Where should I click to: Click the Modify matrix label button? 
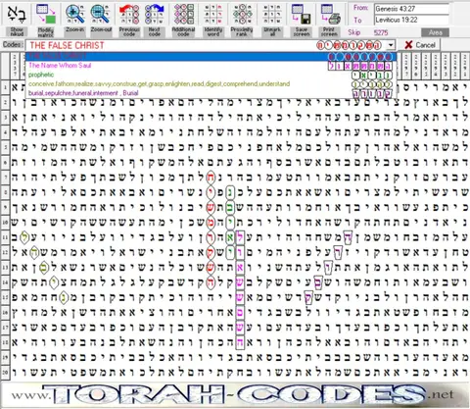(x=46, y=31)
